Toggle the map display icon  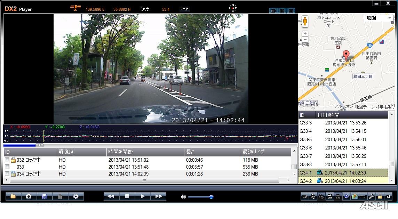click(355, 196)
